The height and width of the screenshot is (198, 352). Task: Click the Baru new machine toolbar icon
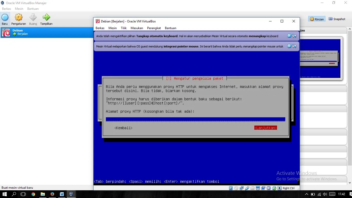(5, 19)
